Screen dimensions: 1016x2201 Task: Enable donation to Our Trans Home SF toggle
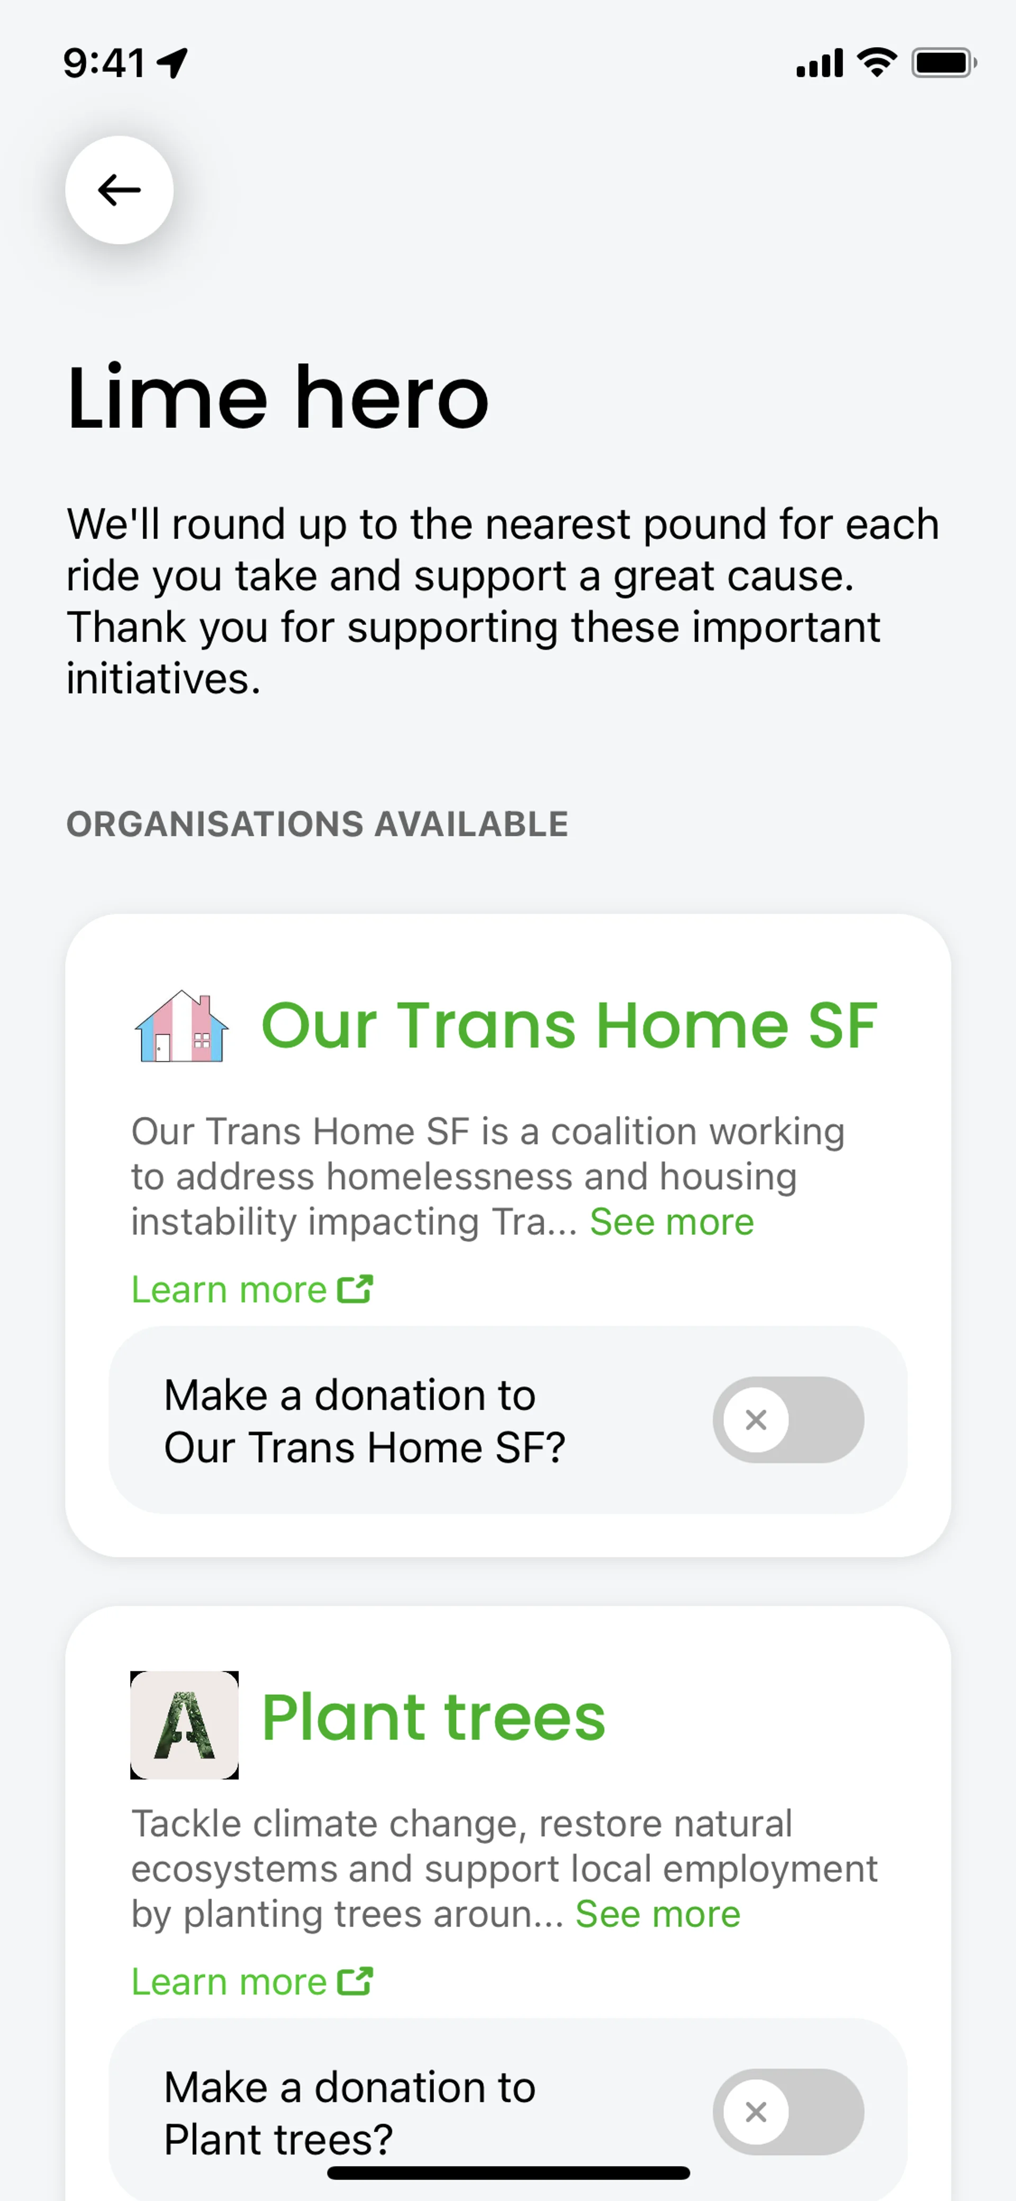click(x=788, y=1419)
